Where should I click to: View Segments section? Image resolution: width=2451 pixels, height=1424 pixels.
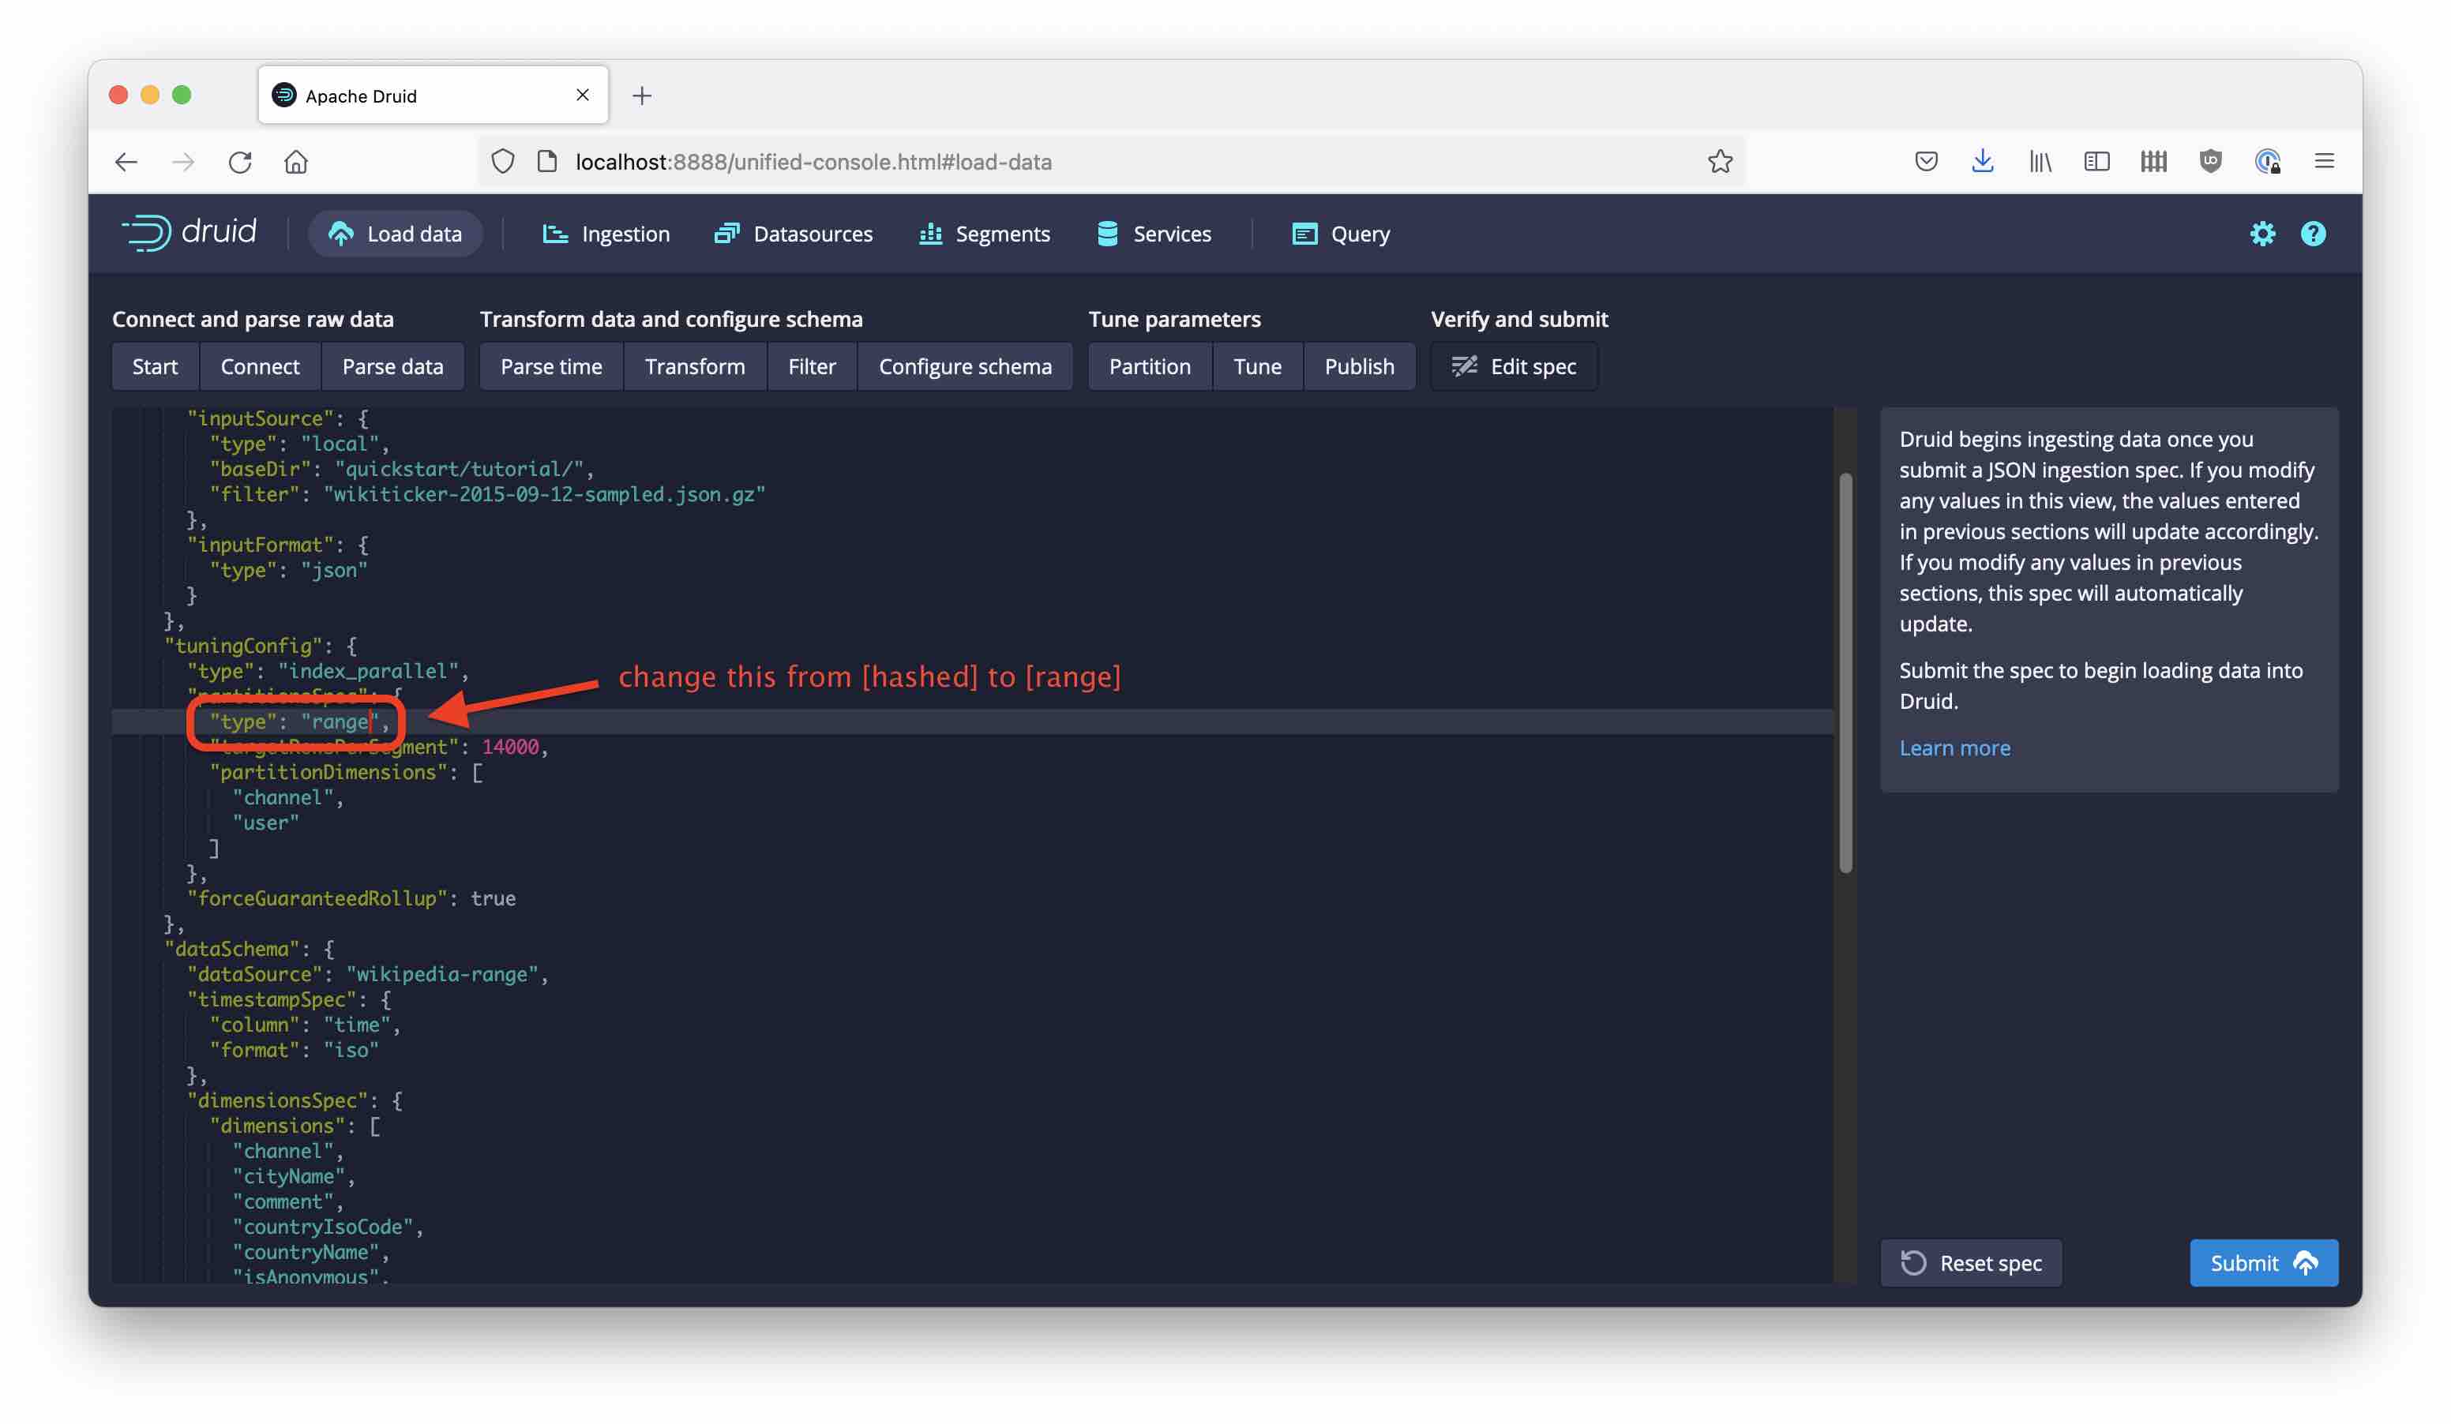(x=1002, y=232)
